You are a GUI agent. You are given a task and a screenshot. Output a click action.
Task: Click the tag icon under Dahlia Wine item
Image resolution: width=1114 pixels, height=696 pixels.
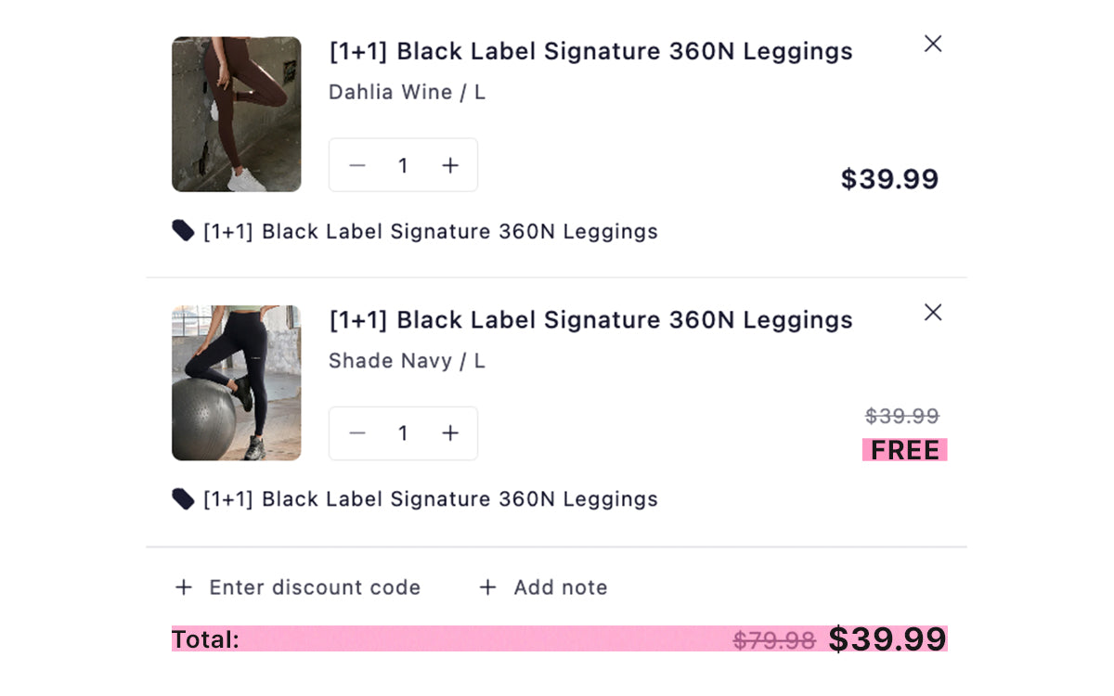pyautogui.click(x=183, y=230)
